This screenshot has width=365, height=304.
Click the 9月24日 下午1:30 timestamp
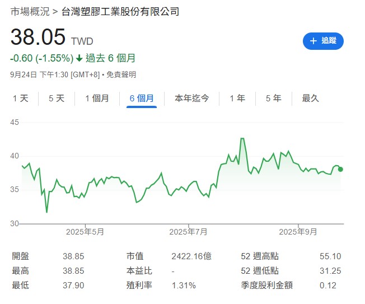click(x=39, y=74)
